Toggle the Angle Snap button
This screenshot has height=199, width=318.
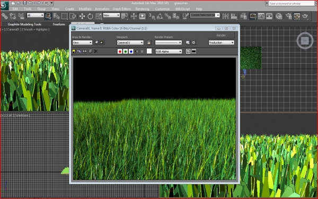click(x=160, y=16)
